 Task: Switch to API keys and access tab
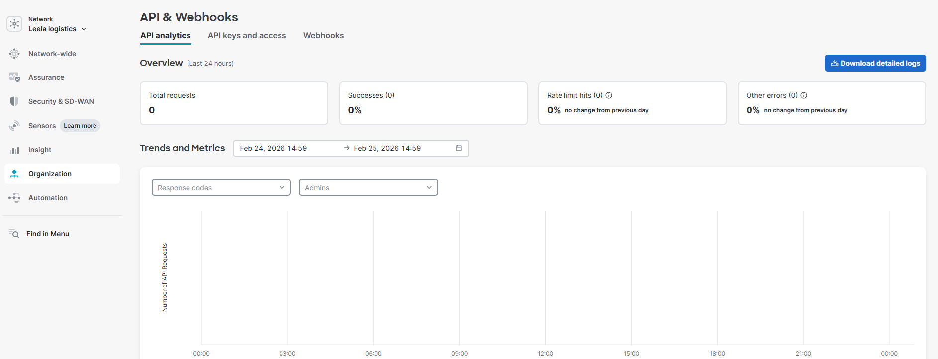point(247,36)
